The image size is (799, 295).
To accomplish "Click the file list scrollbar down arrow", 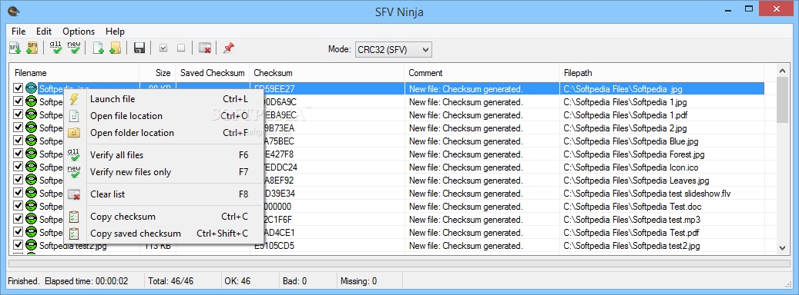I will pos(783,247).
